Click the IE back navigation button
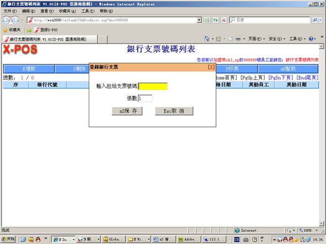This screenshot has height=244, width=326. [7, 20]
